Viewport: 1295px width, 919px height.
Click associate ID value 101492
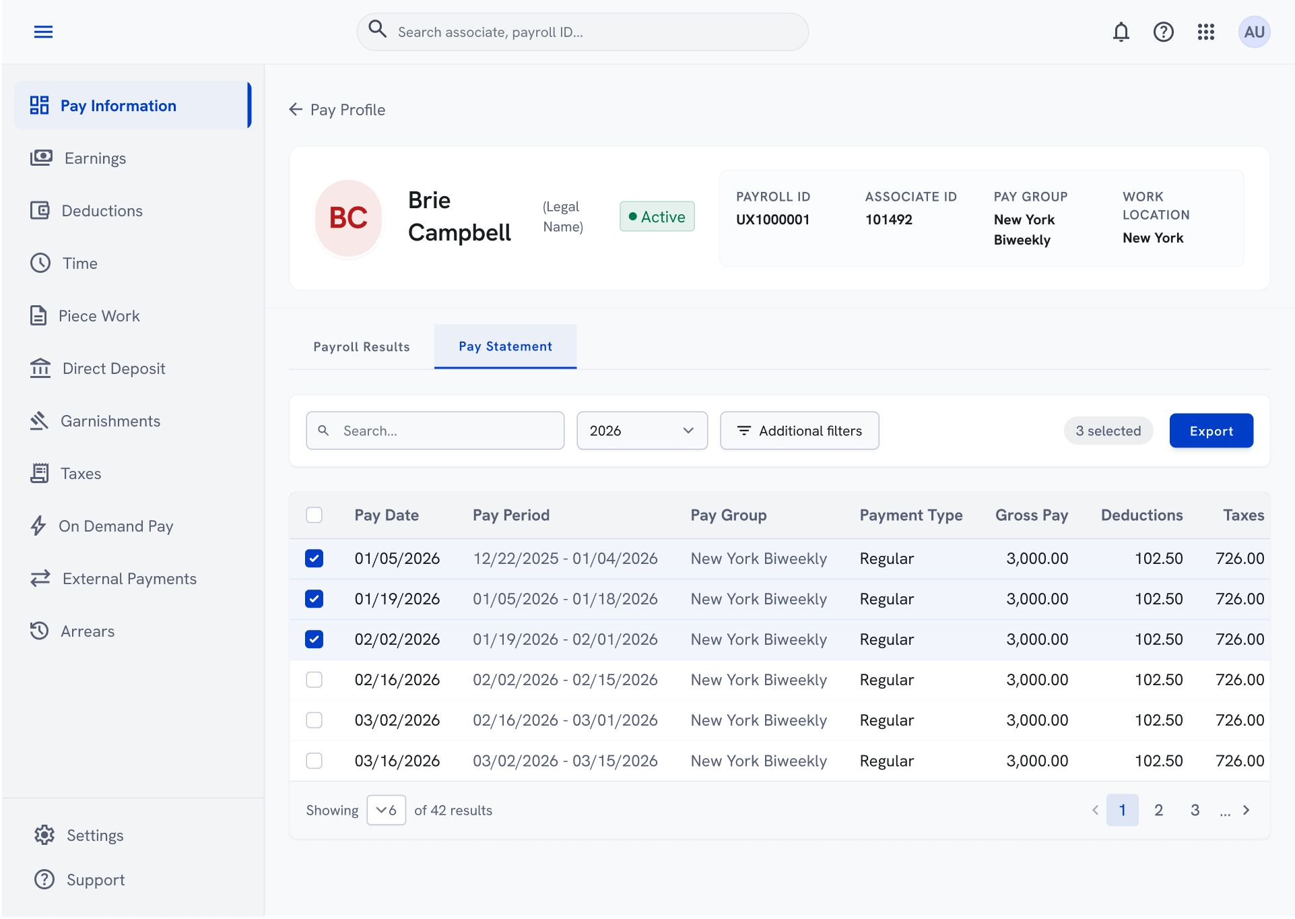point(889,220)
